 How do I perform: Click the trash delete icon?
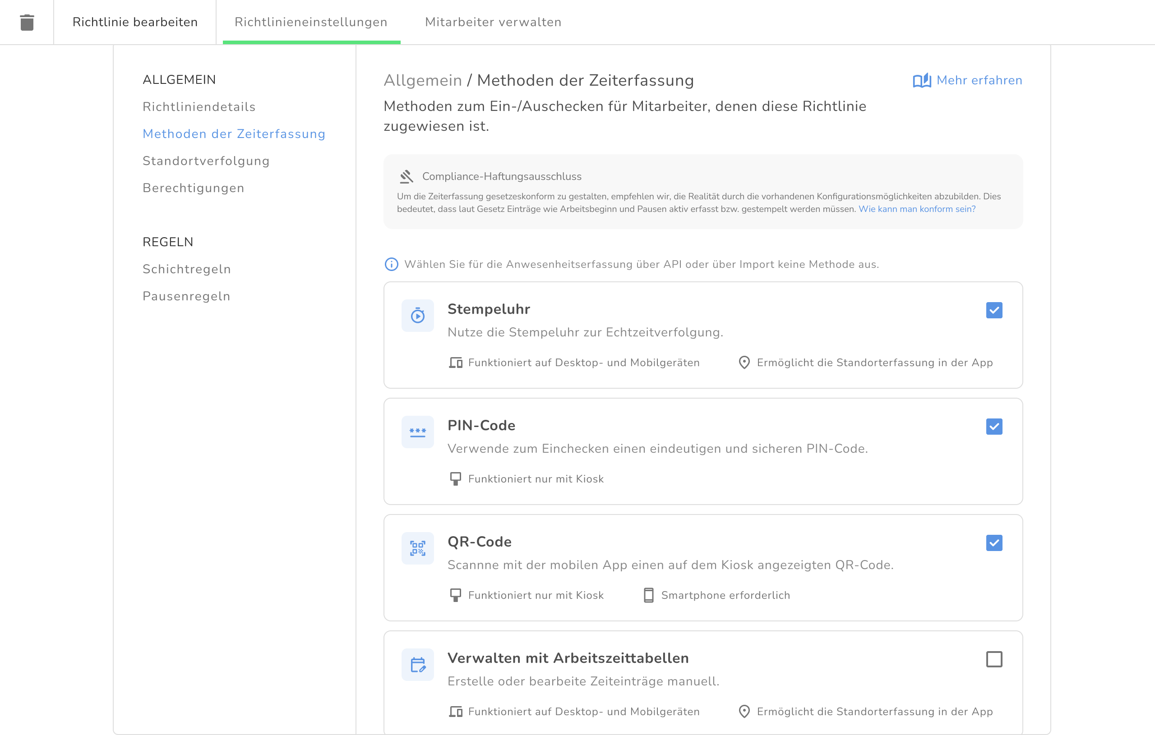[27, 23]
